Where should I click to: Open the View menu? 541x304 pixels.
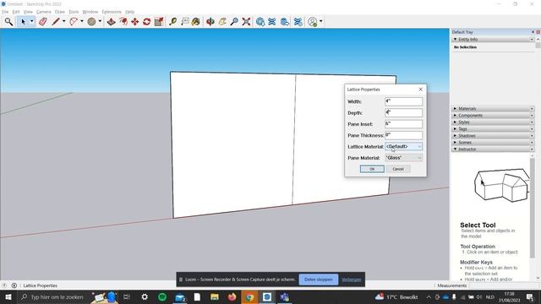[x=28, y=12]
